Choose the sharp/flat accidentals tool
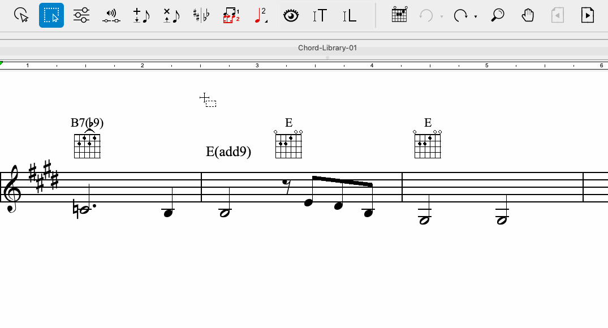This screenshot has height=328, width=608. pos(201,15)
